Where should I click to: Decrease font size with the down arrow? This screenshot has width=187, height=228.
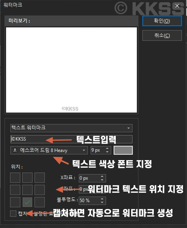pyautogui.click(x=107, y=152)
